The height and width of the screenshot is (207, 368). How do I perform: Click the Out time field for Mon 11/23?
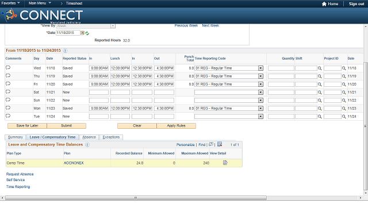click(164, 109)
